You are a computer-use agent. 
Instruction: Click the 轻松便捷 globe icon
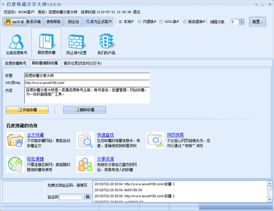click(15, 164)
